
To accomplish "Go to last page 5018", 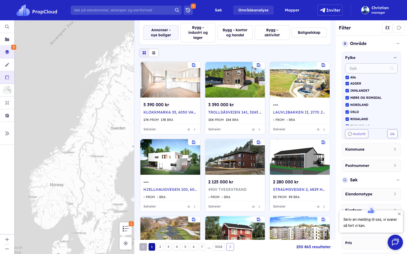I will point(219,247).
